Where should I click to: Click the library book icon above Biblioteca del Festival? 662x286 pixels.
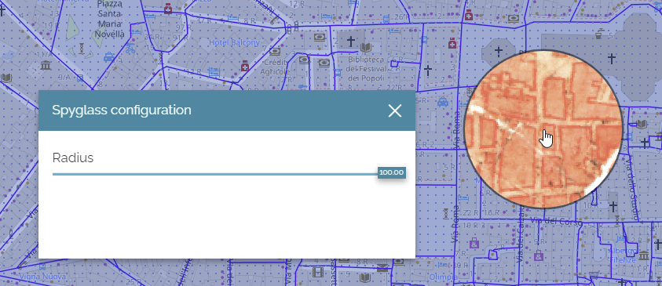[x=366, y=47]
